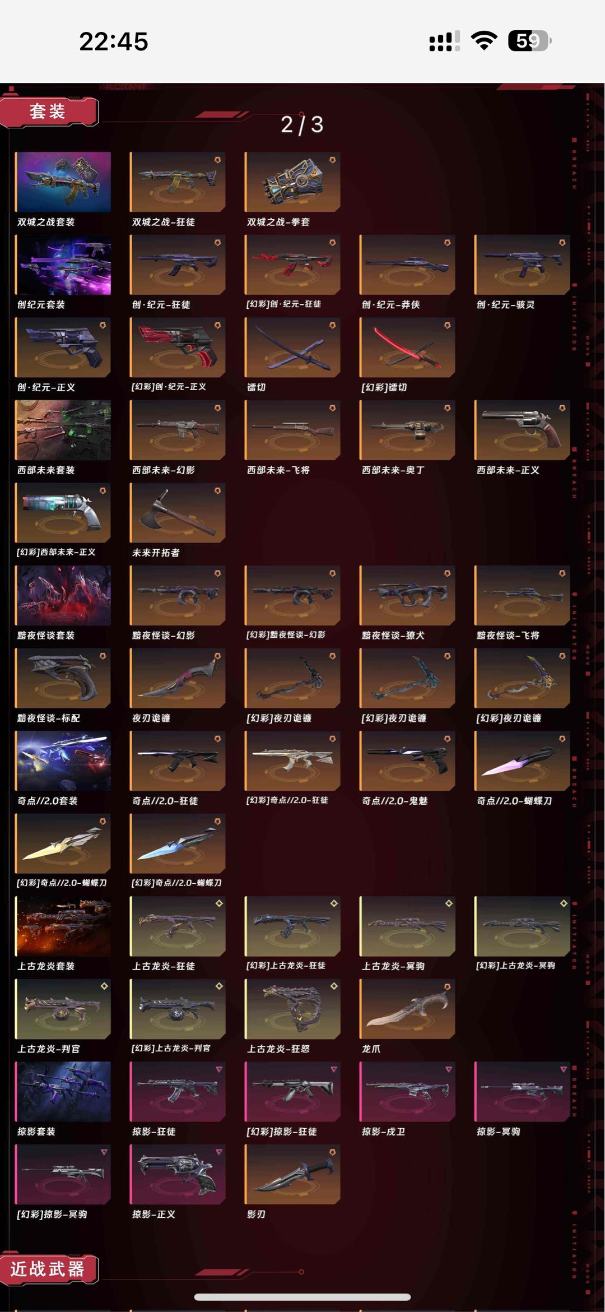Select the 龙爪 dragon claw knife

coord(407,1009)
